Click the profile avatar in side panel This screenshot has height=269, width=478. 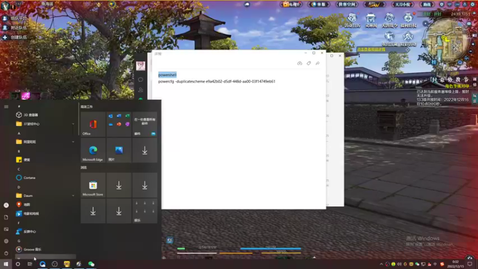pos(140,66)
